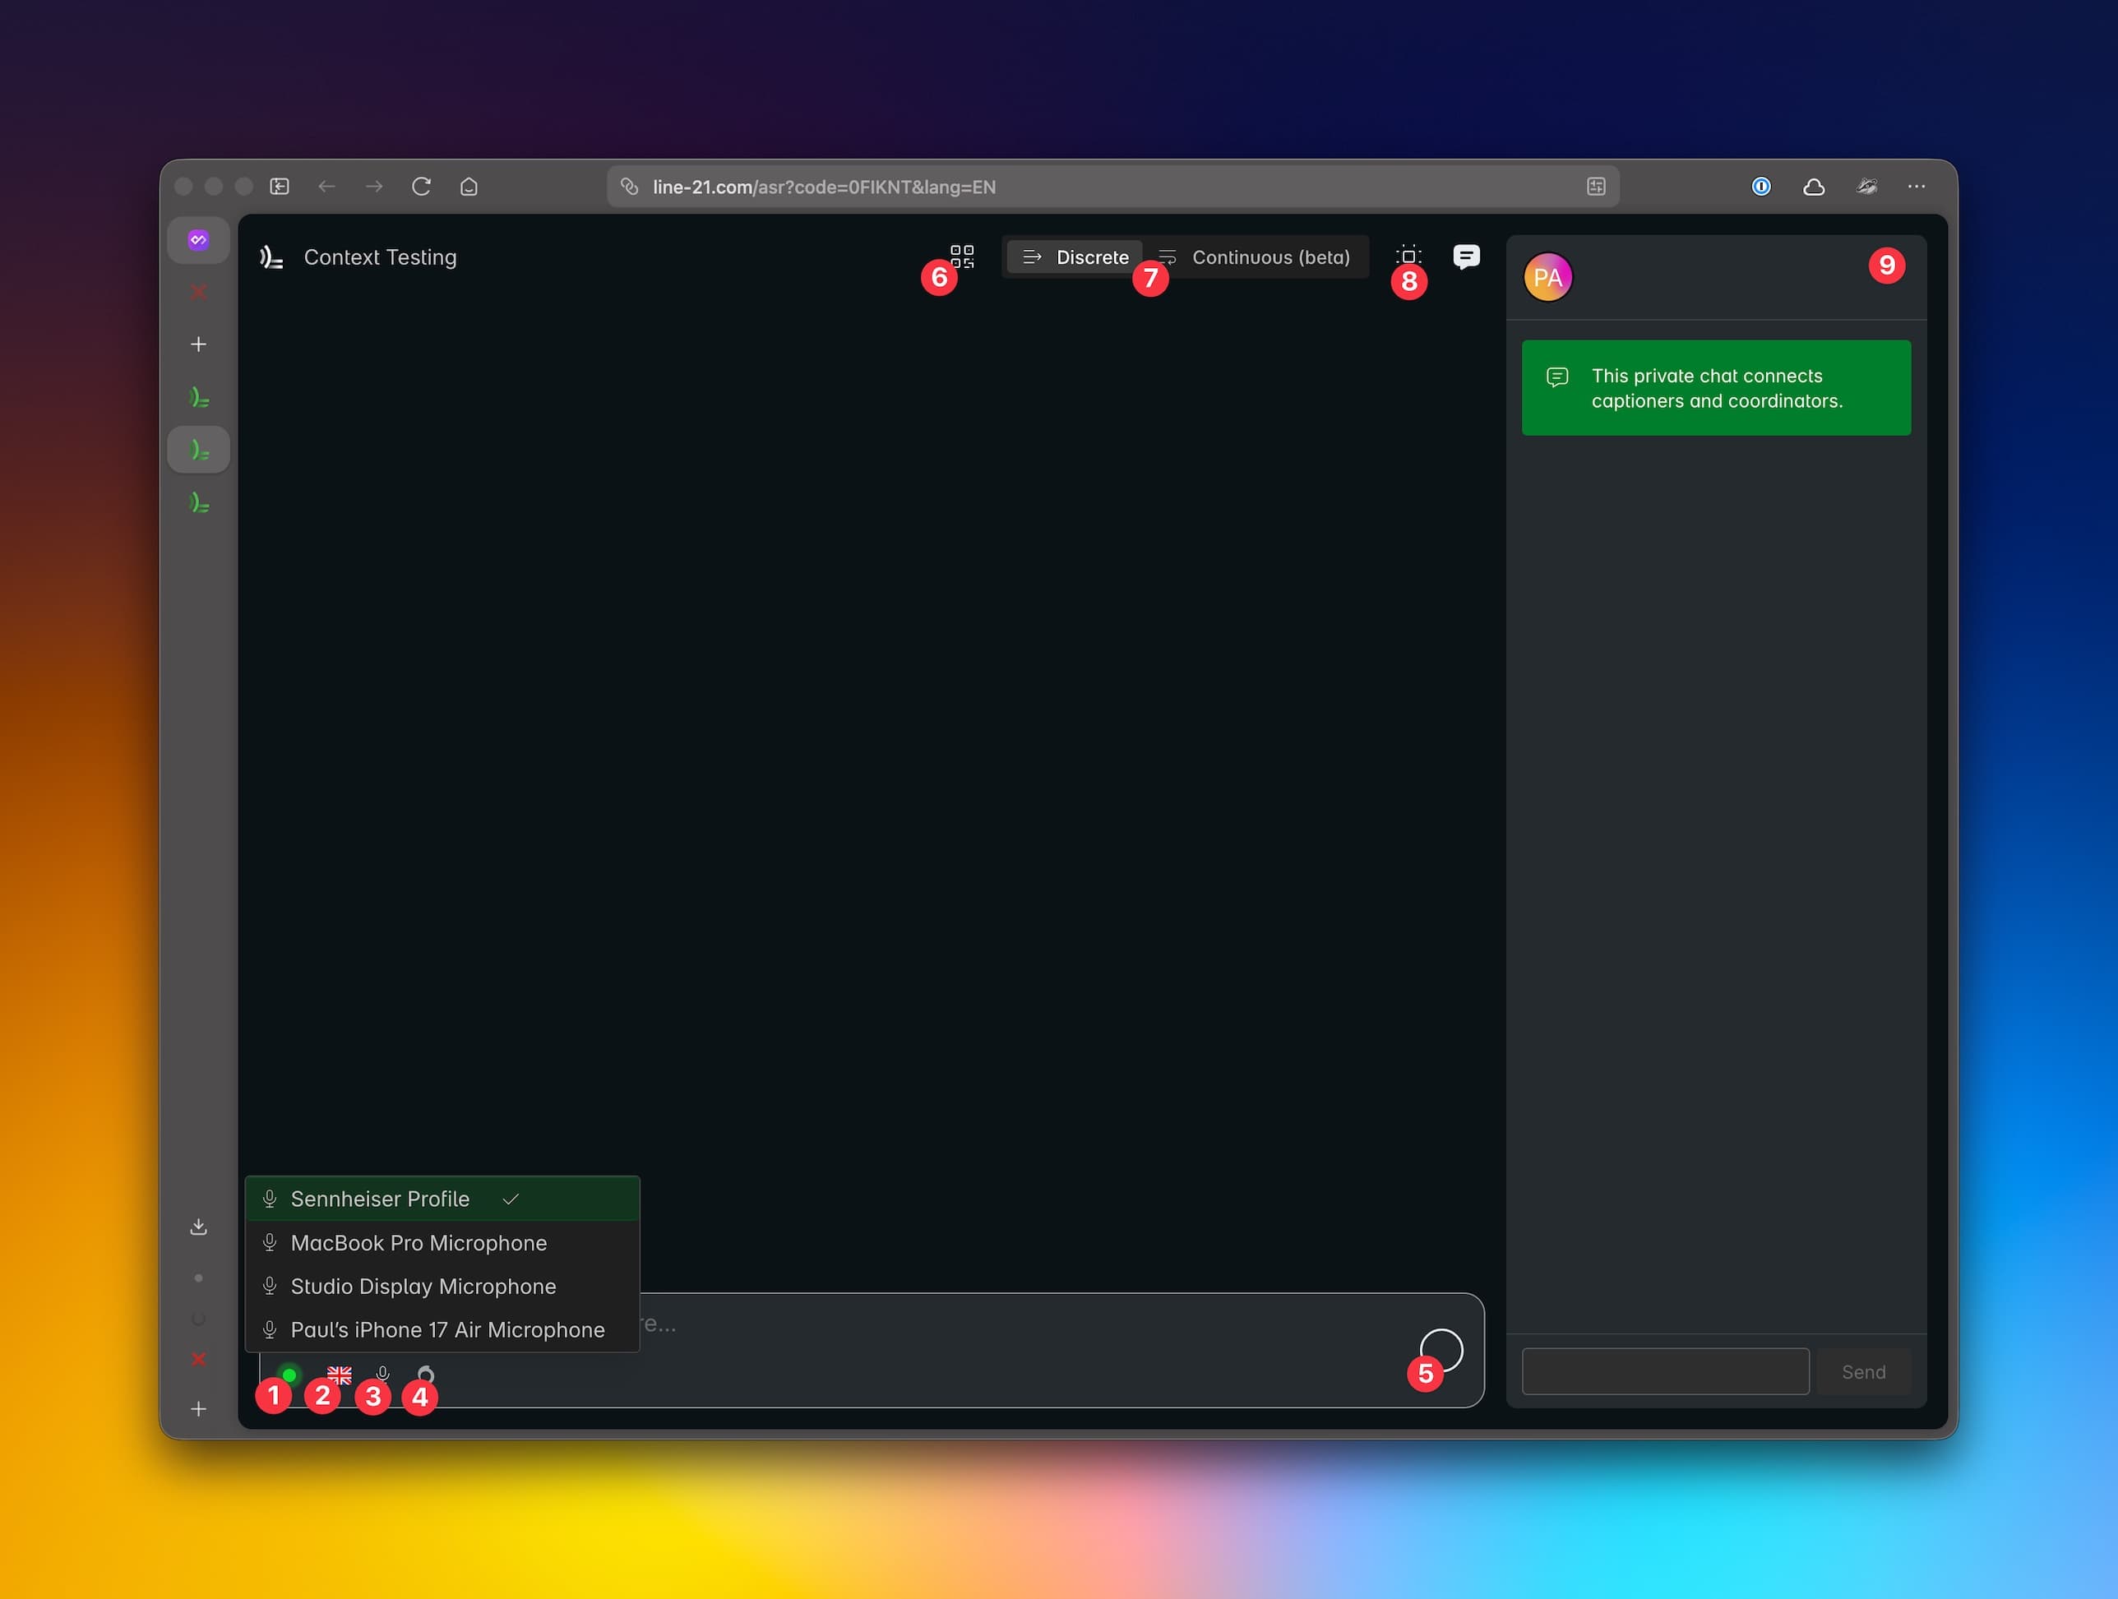Open the coordinator chat bubble icon
Screen dimensions: 2118x1599
pyautogui.click(x=1466, y=256)
